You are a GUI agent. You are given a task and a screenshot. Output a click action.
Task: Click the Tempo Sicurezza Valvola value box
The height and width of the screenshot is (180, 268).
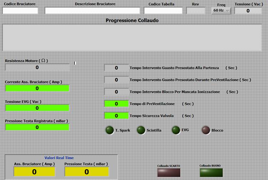(116, 116)
